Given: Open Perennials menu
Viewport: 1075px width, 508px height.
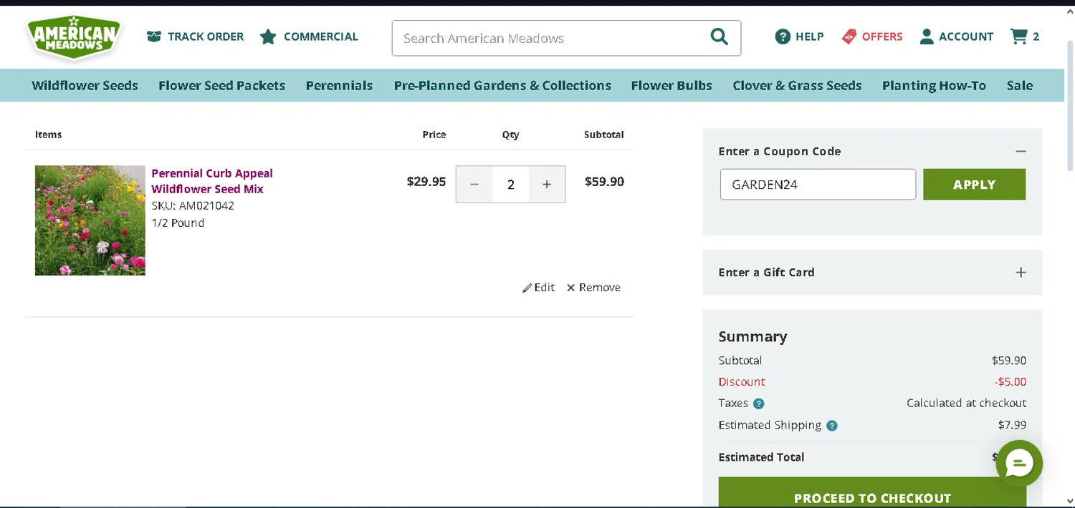Looking at the screenshot, I should pyautogui.click(x=339, y=86).
